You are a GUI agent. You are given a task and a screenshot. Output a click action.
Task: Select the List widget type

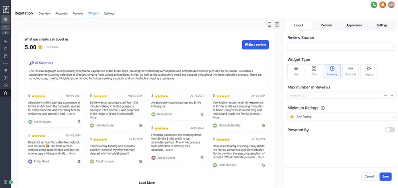296,71
